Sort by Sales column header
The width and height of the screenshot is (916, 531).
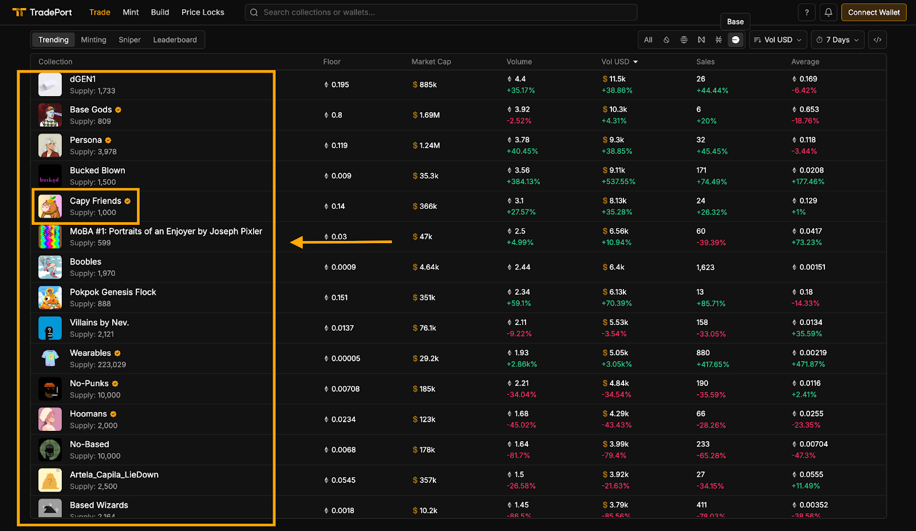[x=705, y=62]
